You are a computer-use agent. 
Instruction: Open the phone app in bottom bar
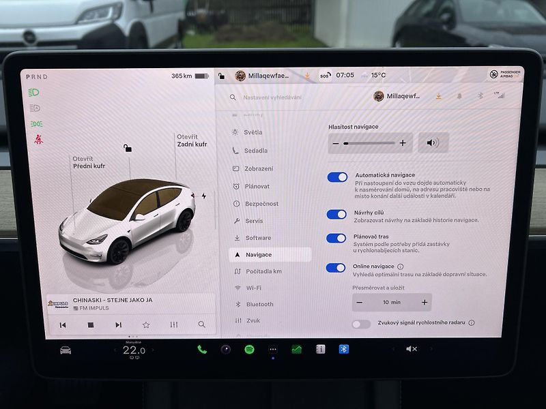pyautogui.click(x=202, y=349)
